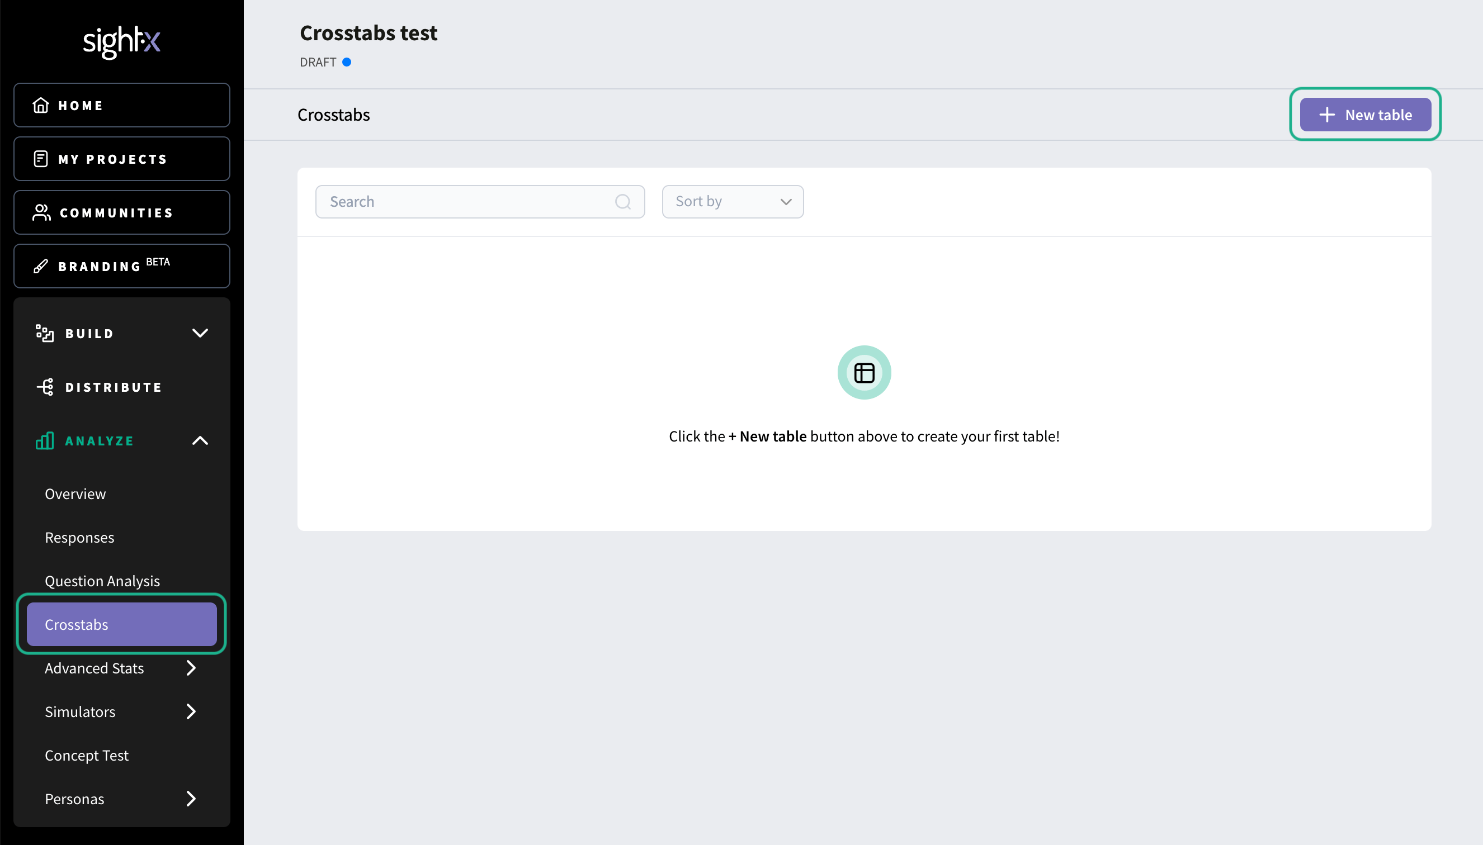Screen dimensions: 1483x845
Task: Open Question Analysis
Action: click(102, 581)
